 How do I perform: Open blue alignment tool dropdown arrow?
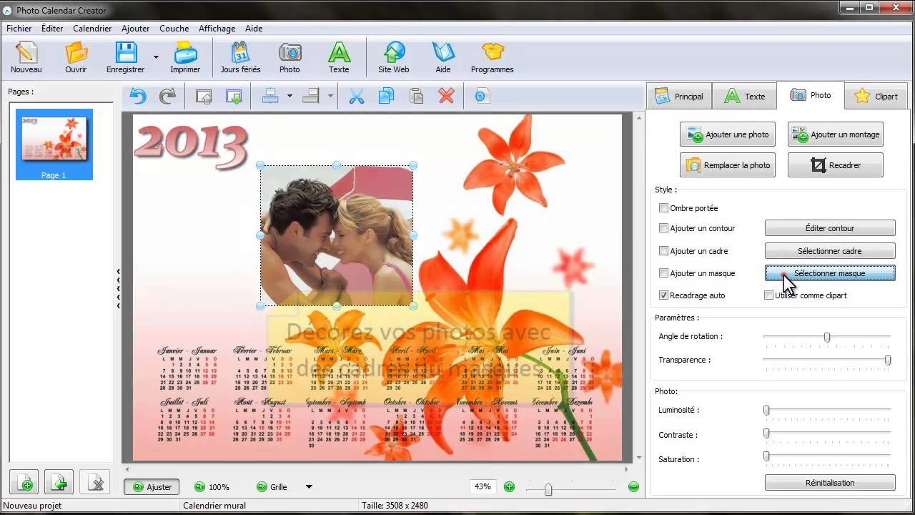[x=290, y=96]
